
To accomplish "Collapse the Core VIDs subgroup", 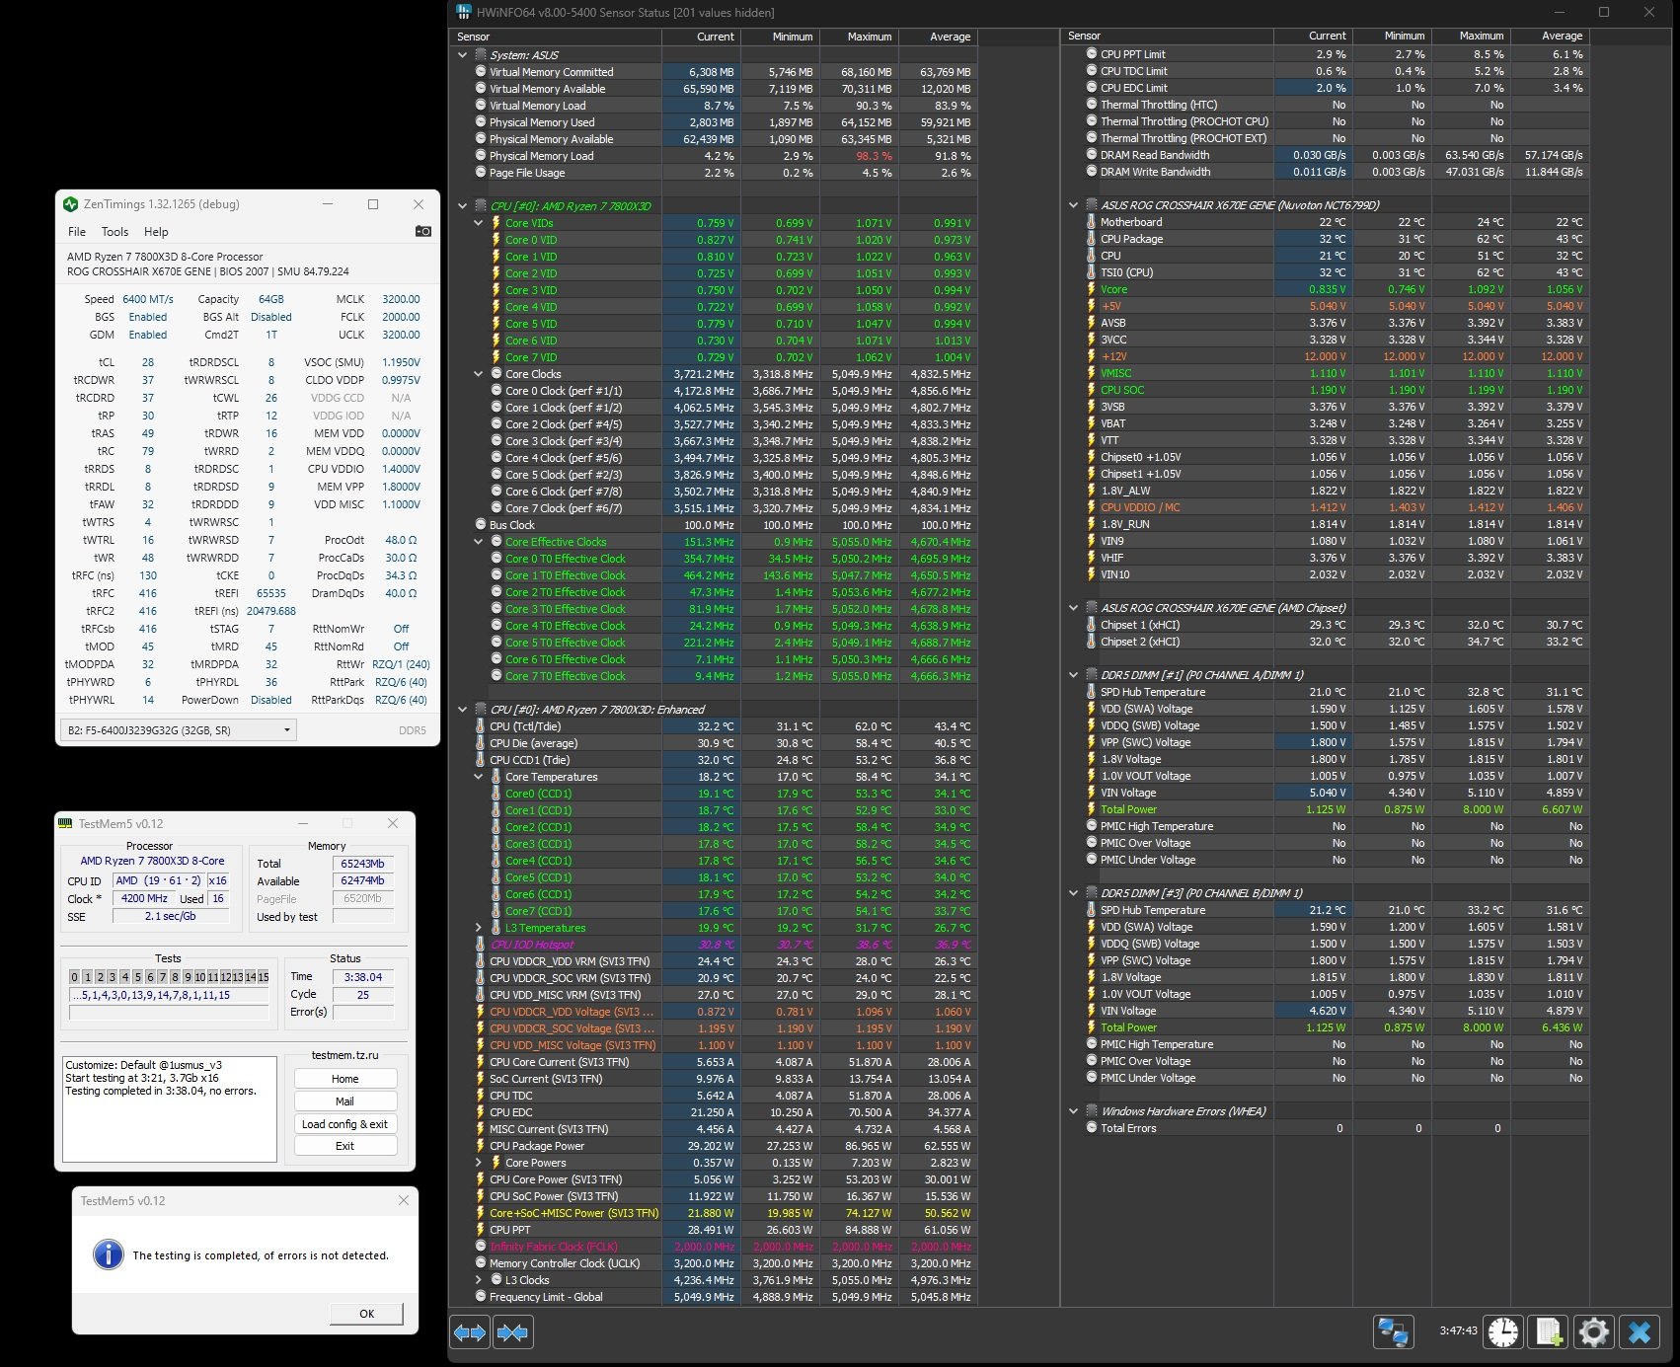I will coord(479,223).
